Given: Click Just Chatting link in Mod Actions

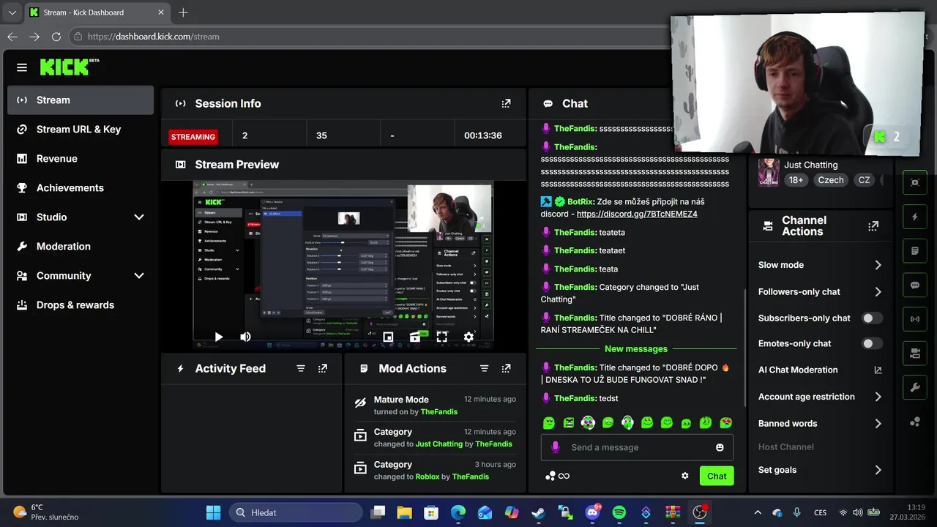Looking at the screenshot, I should 439,444.
